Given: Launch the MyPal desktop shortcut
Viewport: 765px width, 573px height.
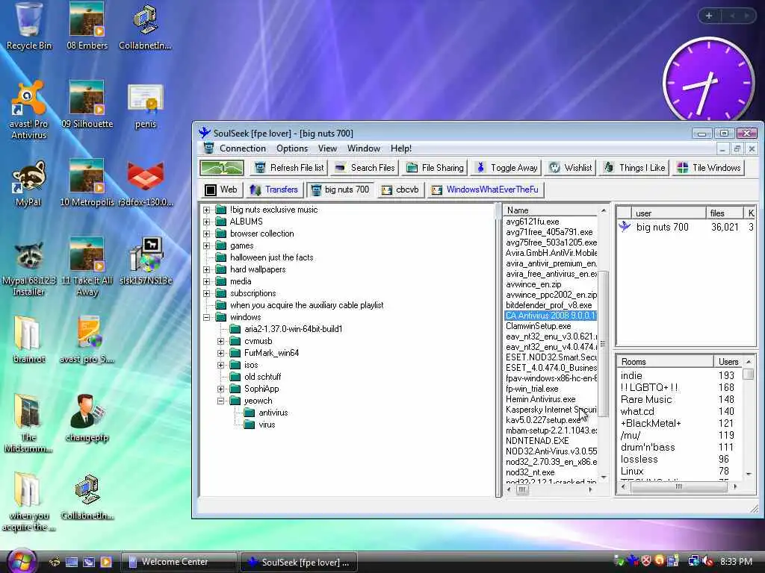Looking at the screenshot, I should 28,184.
